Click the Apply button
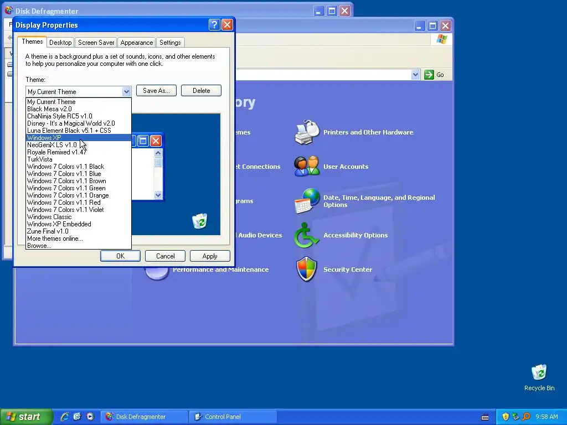The image size is (567, 425). (210, 256)
